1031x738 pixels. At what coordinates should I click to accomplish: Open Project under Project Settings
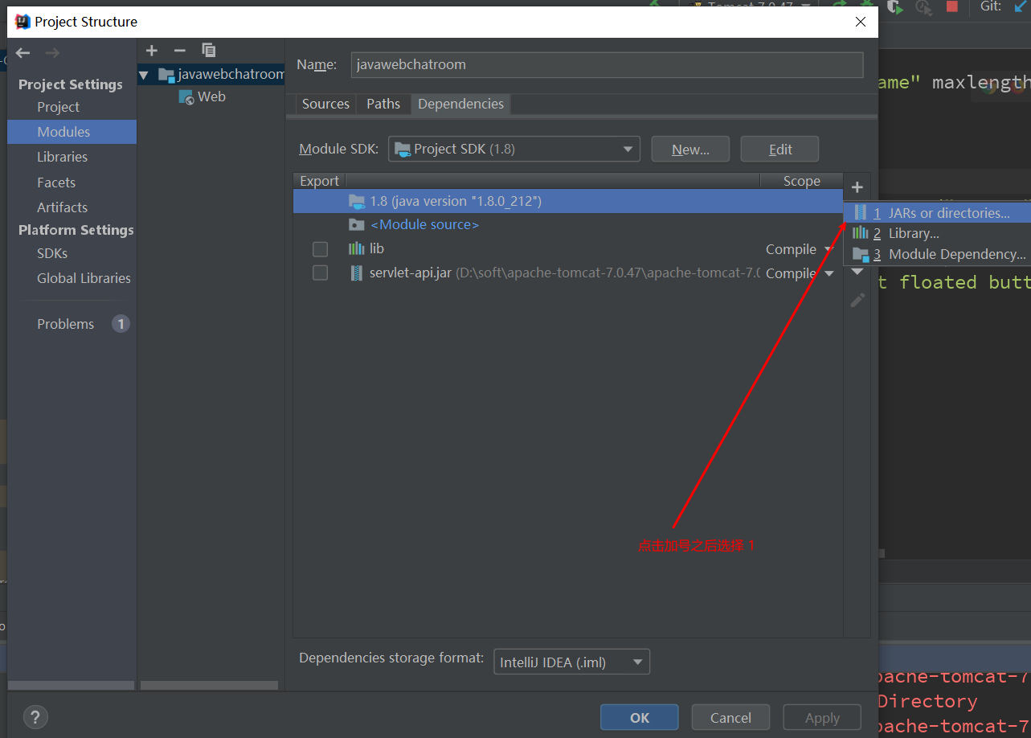58,107
